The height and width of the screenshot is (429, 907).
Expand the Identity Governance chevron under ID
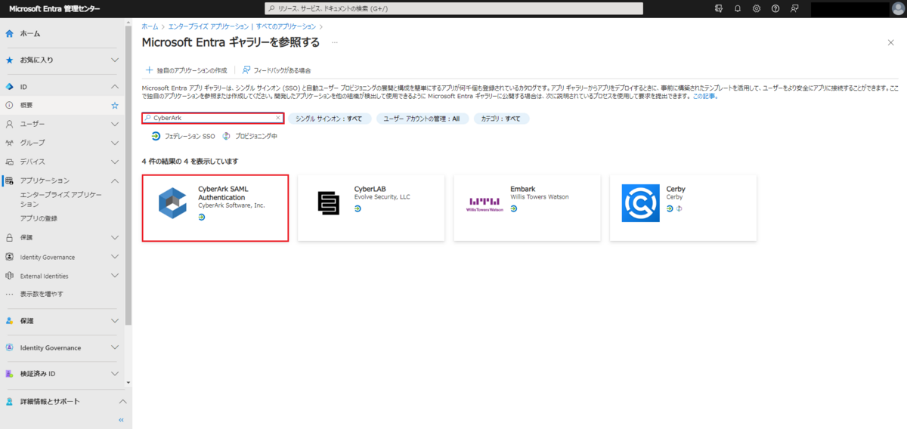(x=115, y=257)
